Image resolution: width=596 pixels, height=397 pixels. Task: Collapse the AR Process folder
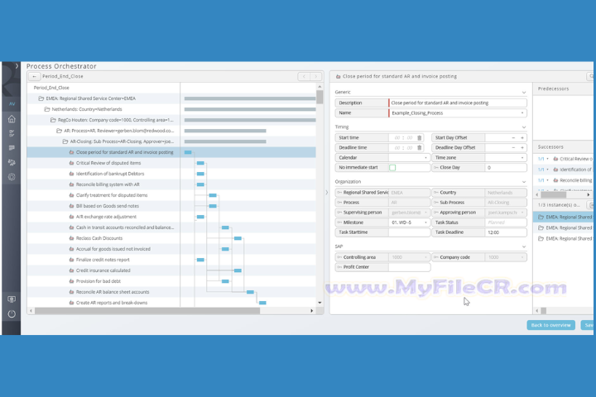pos(60,131)
